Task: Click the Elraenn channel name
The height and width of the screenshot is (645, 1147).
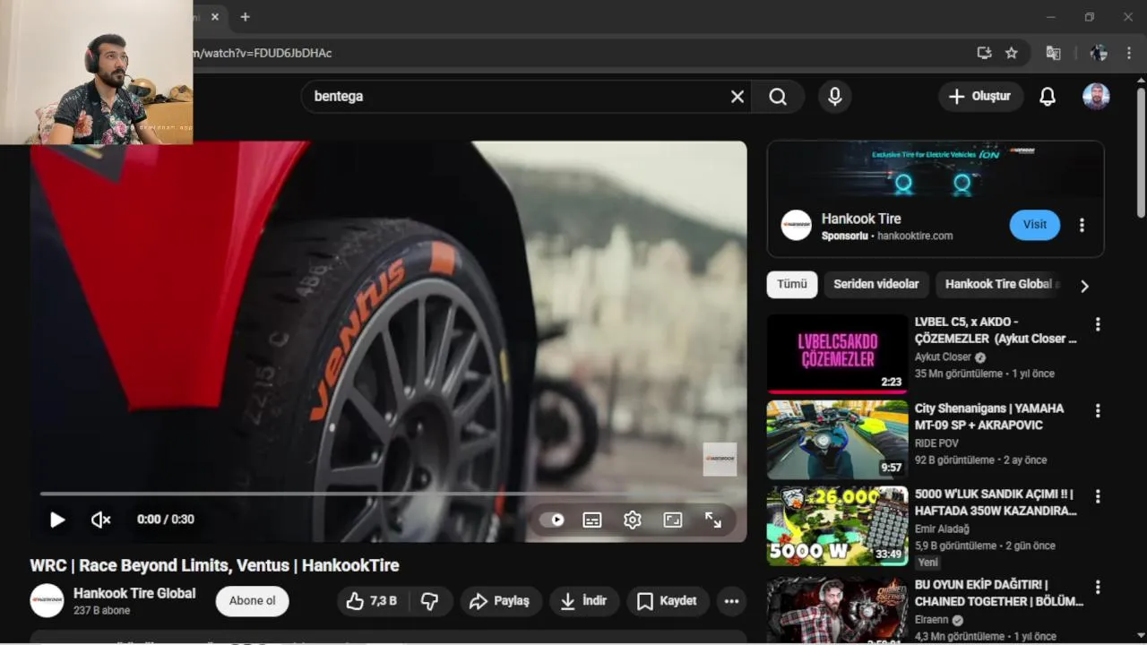Action: [x=934, y=620]
